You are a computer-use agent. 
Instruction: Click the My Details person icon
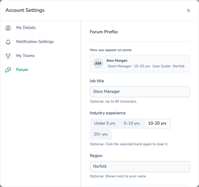click(8, 28)
